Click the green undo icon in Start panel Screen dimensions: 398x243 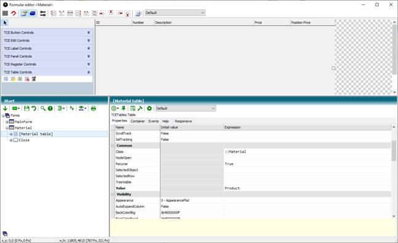33,108
